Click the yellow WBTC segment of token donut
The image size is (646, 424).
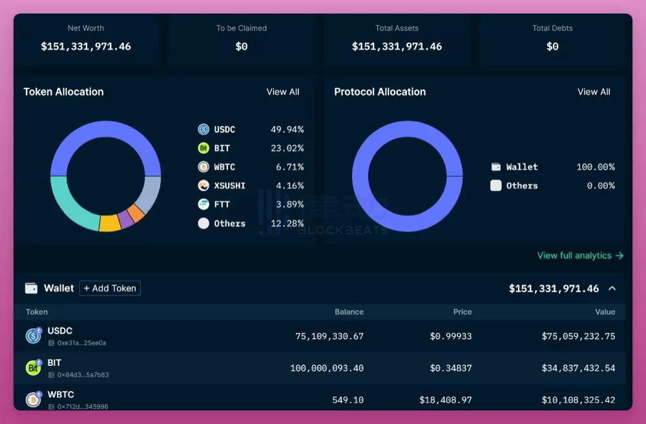click(x=110, y=224)
